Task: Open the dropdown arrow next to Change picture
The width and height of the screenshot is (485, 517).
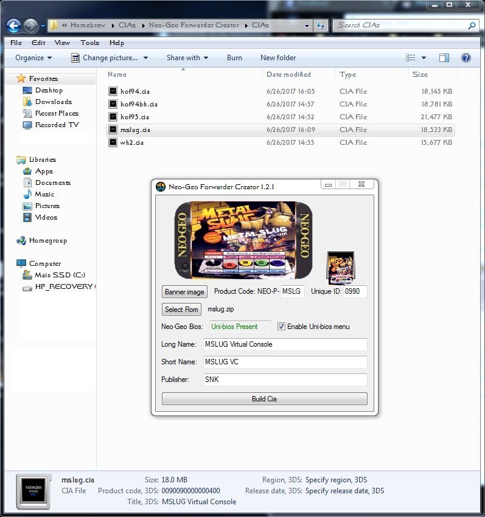Action: click(x=145, y=58)
